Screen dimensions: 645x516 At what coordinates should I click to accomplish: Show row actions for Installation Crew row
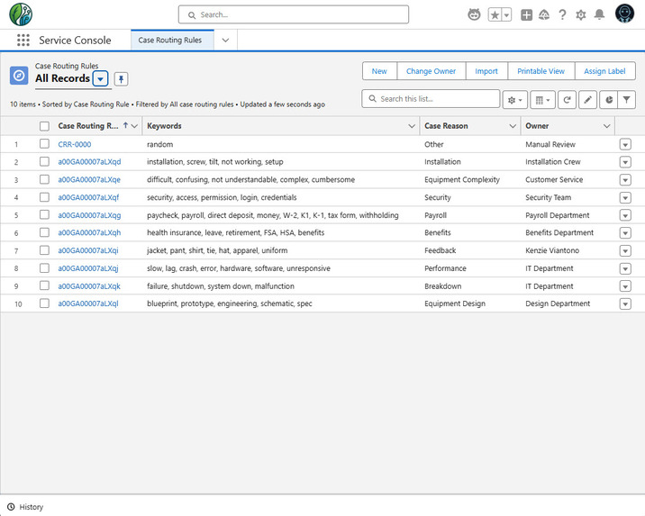pyautogui.click(x=625, y=162)
